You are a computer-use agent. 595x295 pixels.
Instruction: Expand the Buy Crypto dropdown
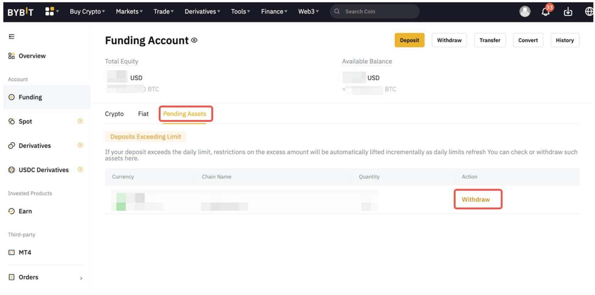[x=87, y=12]
